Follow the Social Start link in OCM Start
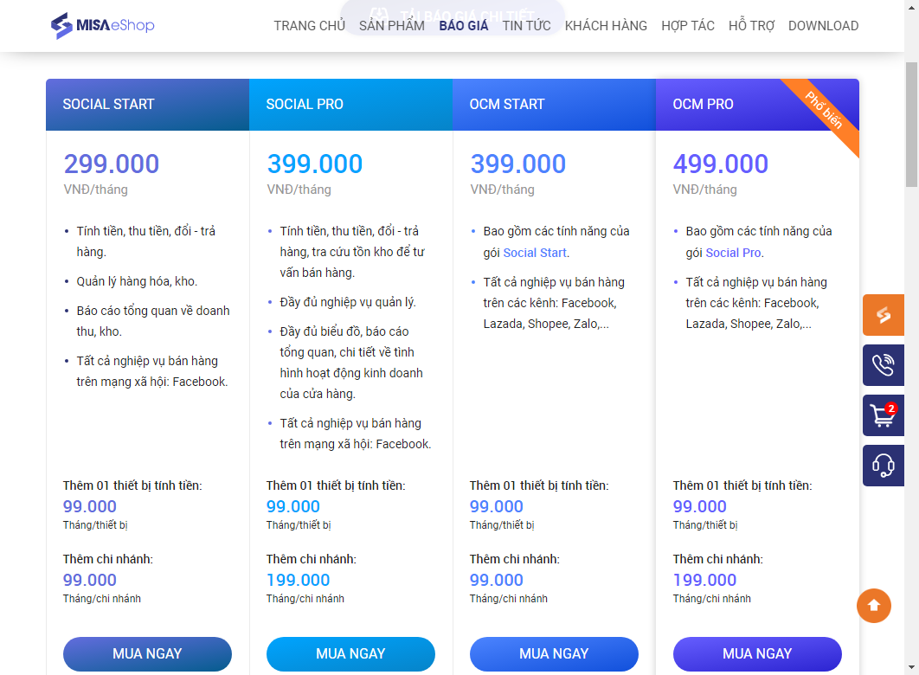Image resolution: width=919 pixels, height=675 pixels. (x=535, y=253)
